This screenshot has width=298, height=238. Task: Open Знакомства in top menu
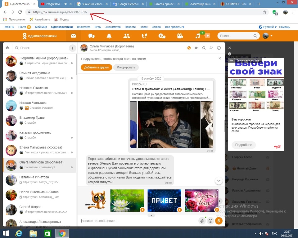[x=113, y=27]
